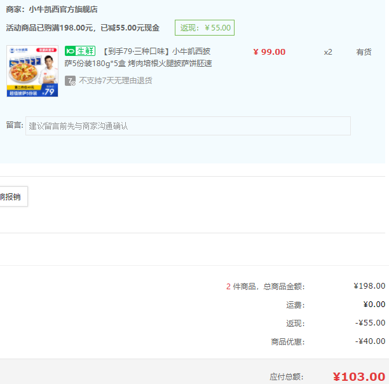
Task: Click the quantity text x2
Action: [328, 52]
